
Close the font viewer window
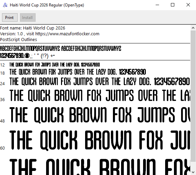click(x=188, y=5)
